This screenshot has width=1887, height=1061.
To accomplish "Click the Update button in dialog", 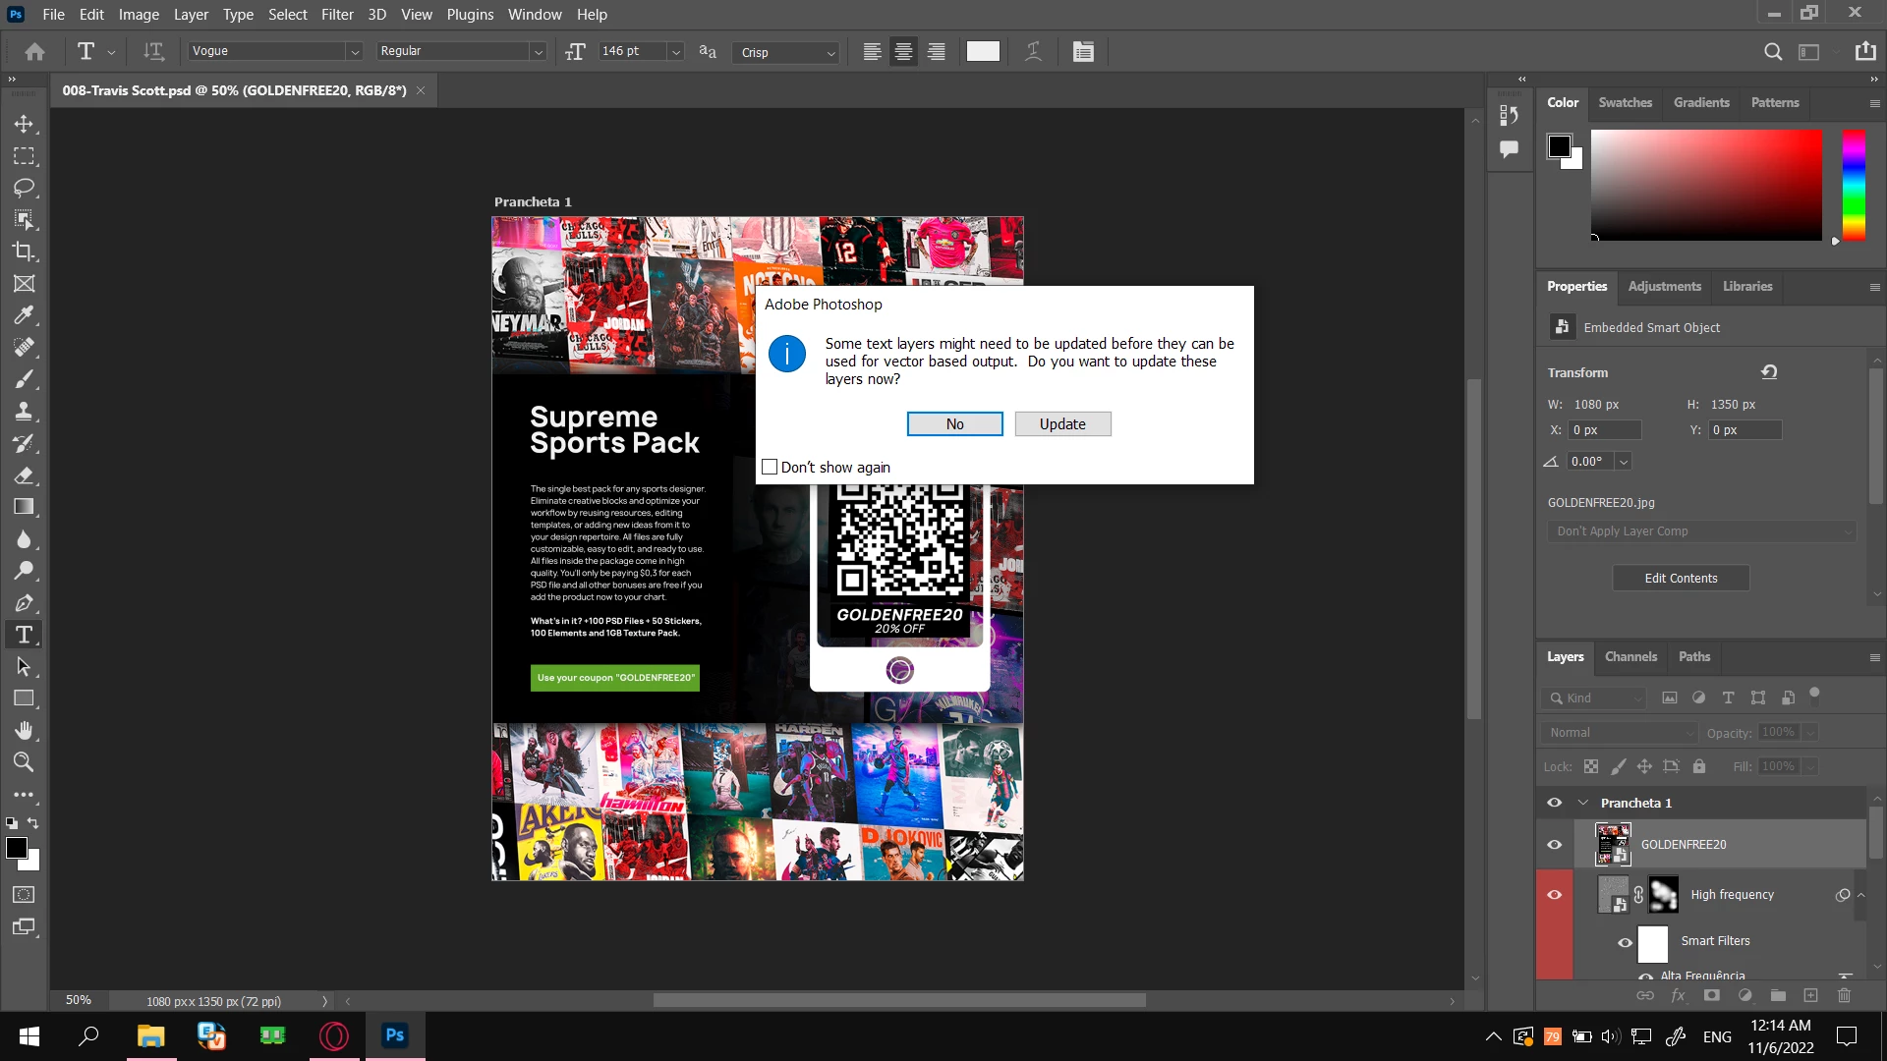I will click(x=1061, y=424).
